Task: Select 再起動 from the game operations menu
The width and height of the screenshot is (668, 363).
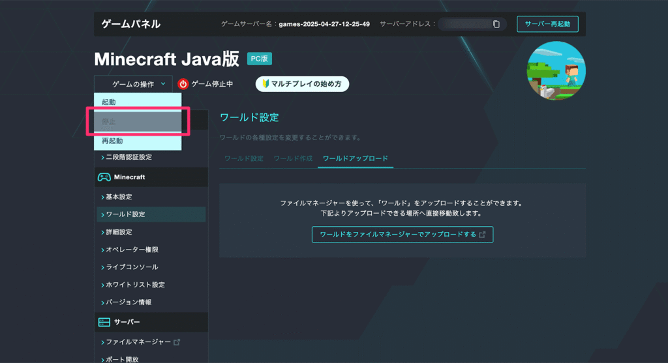Action: (138, 141)
